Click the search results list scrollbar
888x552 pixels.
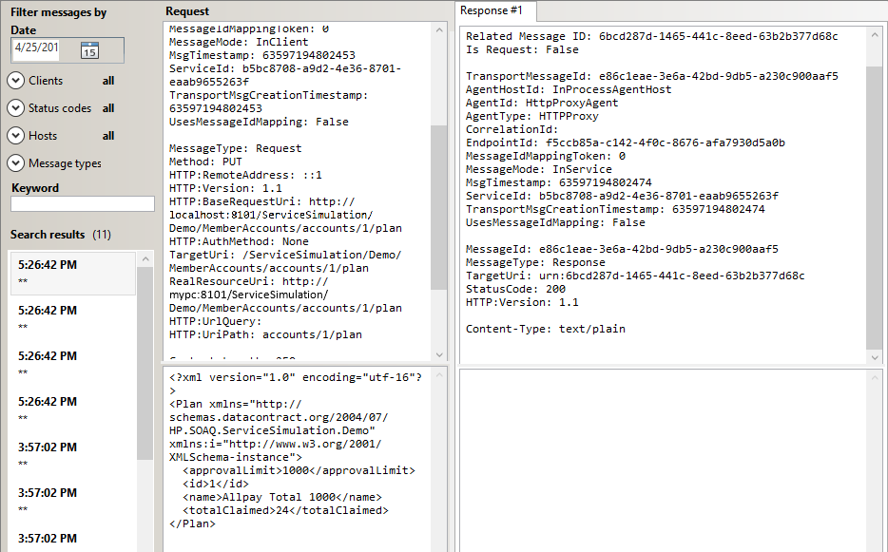click(x=145, y=361)
